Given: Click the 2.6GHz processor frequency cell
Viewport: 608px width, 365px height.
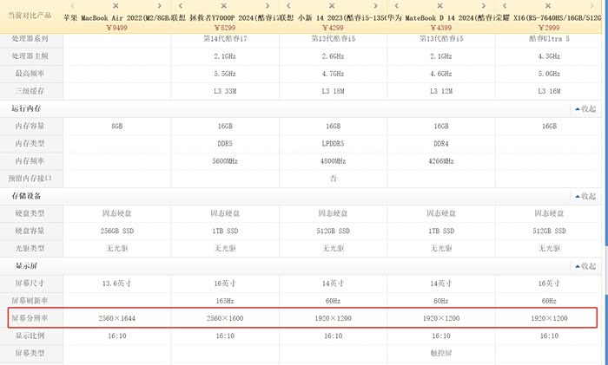Looking at the screenshot, I should coord(333,56).
